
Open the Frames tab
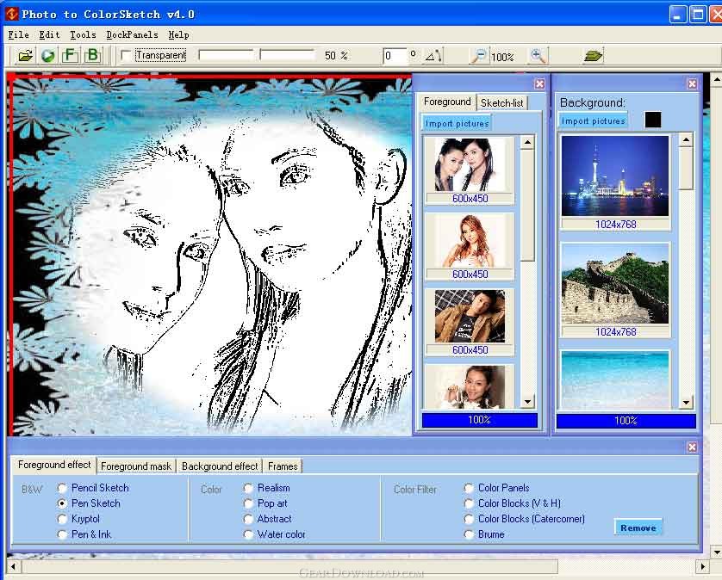(x=283, y=466)
